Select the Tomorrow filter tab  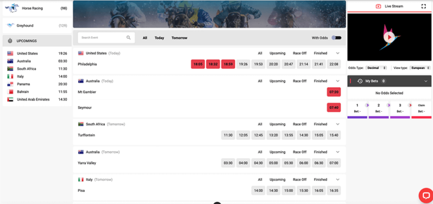tap(179, 38)
